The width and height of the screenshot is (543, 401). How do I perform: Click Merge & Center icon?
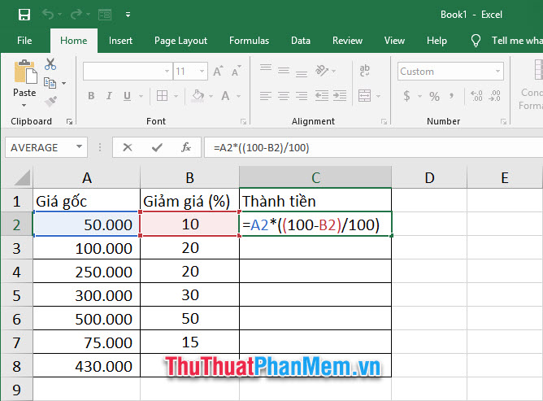click(365, 96)
